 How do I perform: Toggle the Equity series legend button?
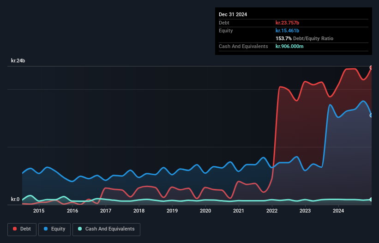[x=54, y=229]
